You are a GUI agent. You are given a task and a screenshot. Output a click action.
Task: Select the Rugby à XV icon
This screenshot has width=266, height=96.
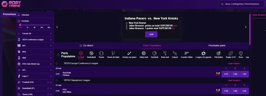[231, 54]
